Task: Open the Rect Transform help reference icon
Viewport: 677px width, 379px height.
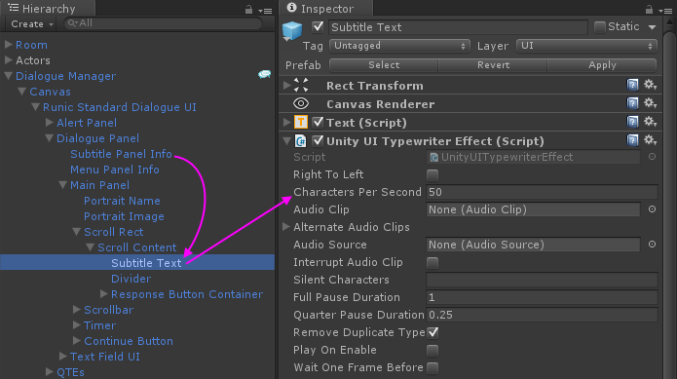Action: 632,85
